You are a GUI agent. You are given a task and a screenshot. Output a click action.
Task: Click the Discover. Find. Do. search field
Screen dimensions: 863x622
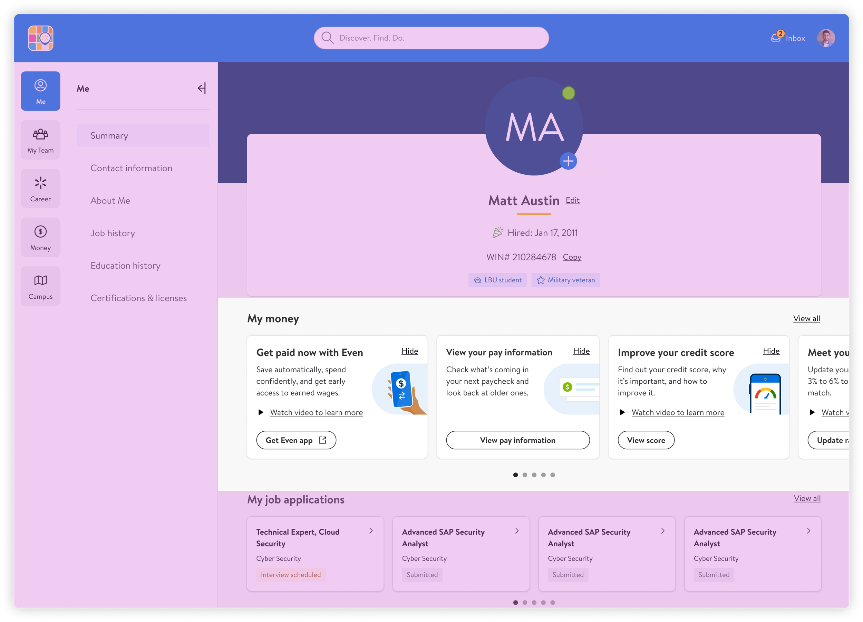431,38
